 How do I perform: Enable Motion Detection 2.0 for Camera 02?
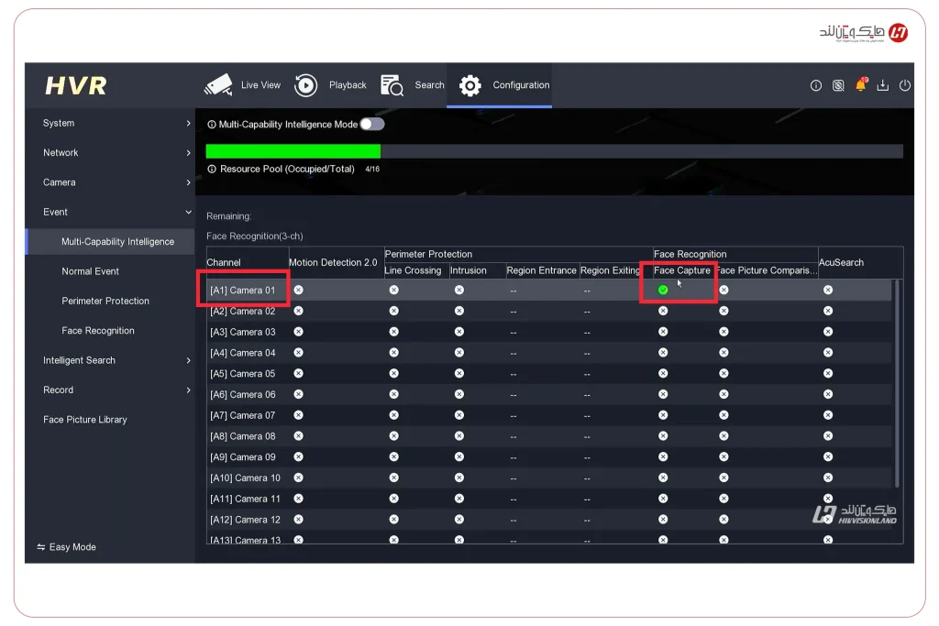(x=298, y=311)
